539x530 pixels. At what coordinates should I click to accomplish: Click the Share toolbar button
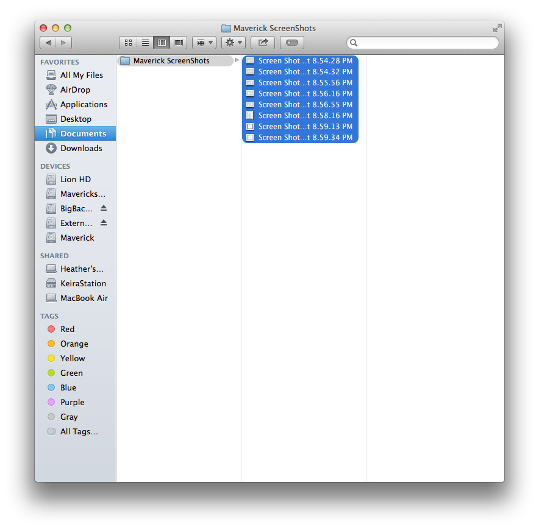pyautogui.click(x=263, y=43)
